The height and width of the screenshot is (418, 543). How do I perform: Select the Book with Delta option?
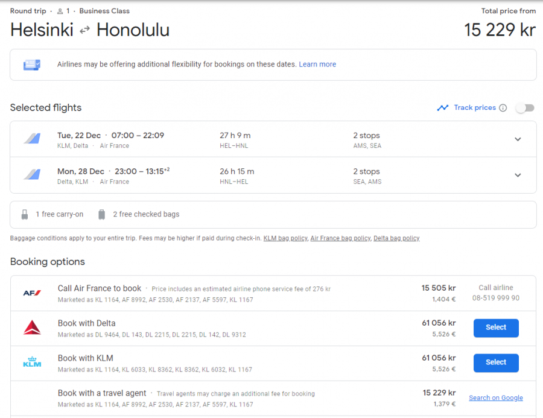click(496, 328)
